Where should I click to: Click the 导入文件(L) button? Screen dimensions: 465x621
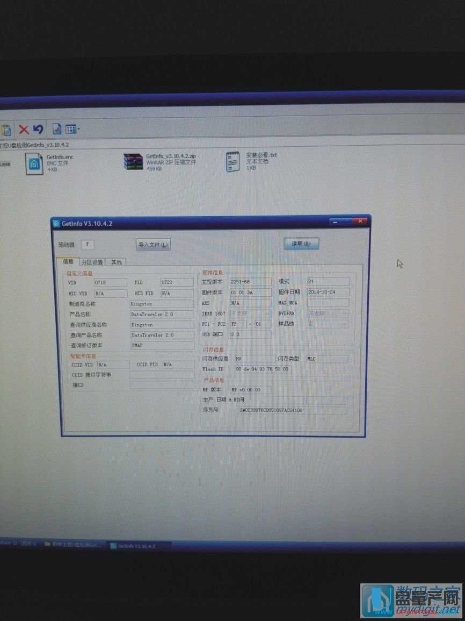154,245
